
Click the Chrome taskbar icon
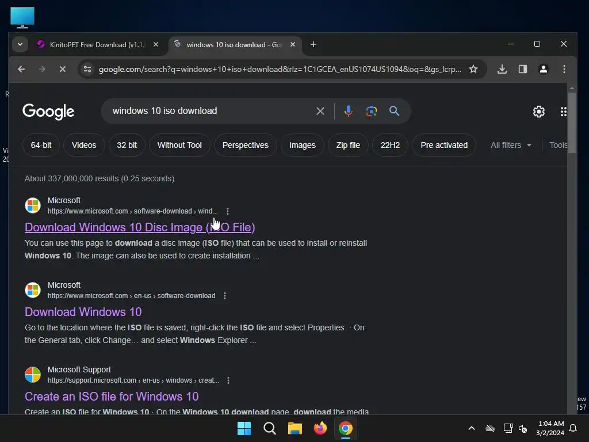point(346,428)
